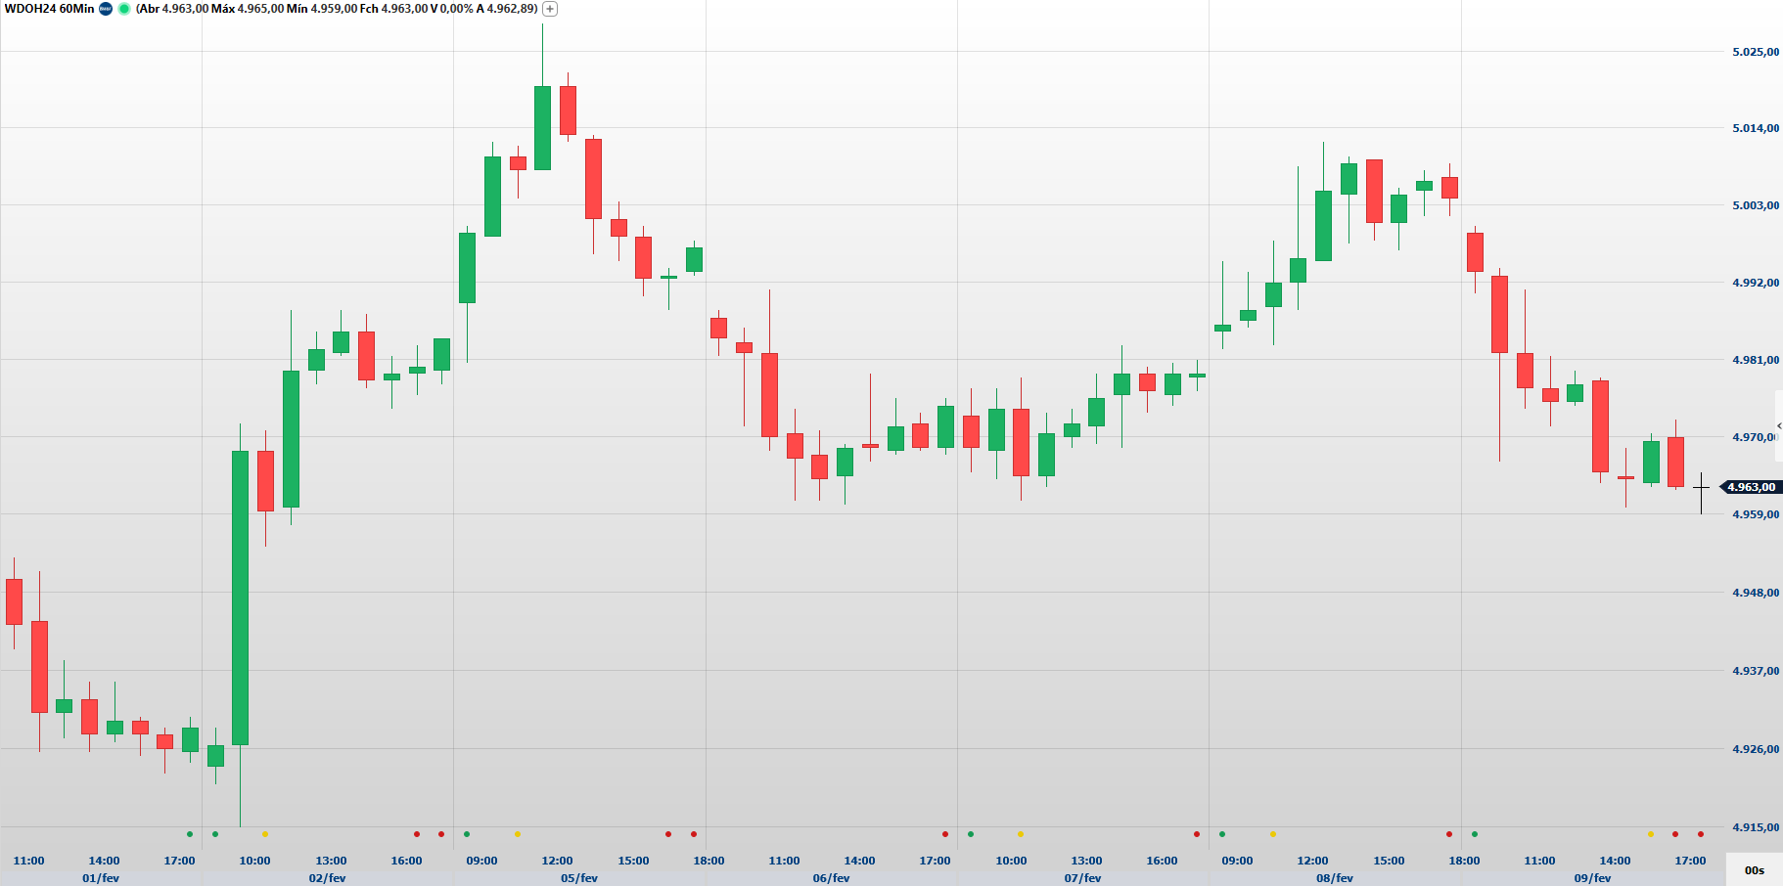Click the yellow event dot under 08/fev

1273,834
